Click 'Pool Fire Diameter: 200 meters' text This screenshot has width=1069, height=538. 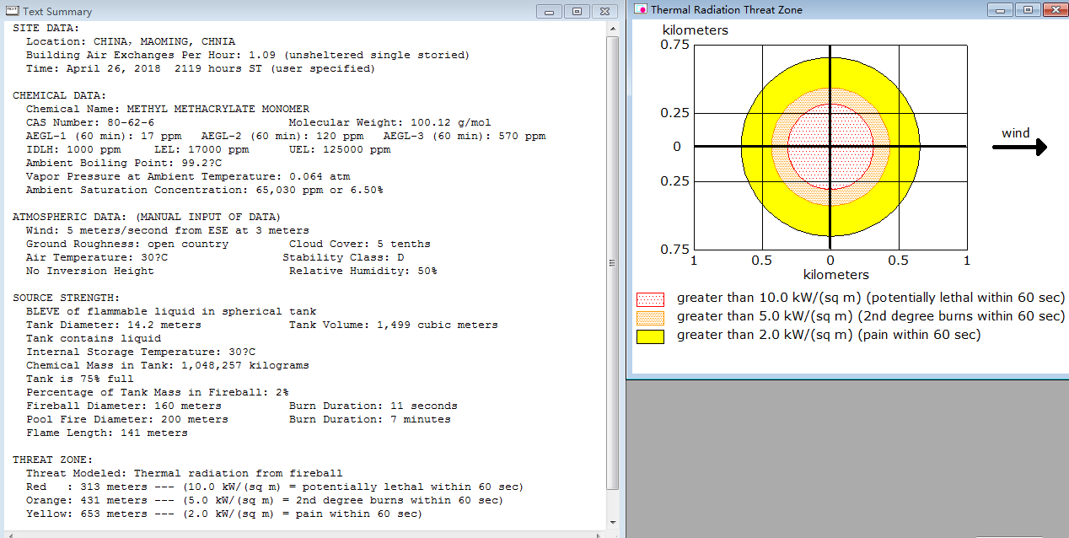127,419
